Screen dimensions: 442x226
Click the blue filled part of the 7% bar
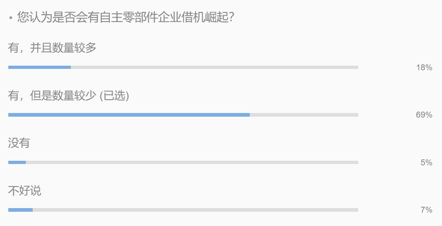(20, 210)
